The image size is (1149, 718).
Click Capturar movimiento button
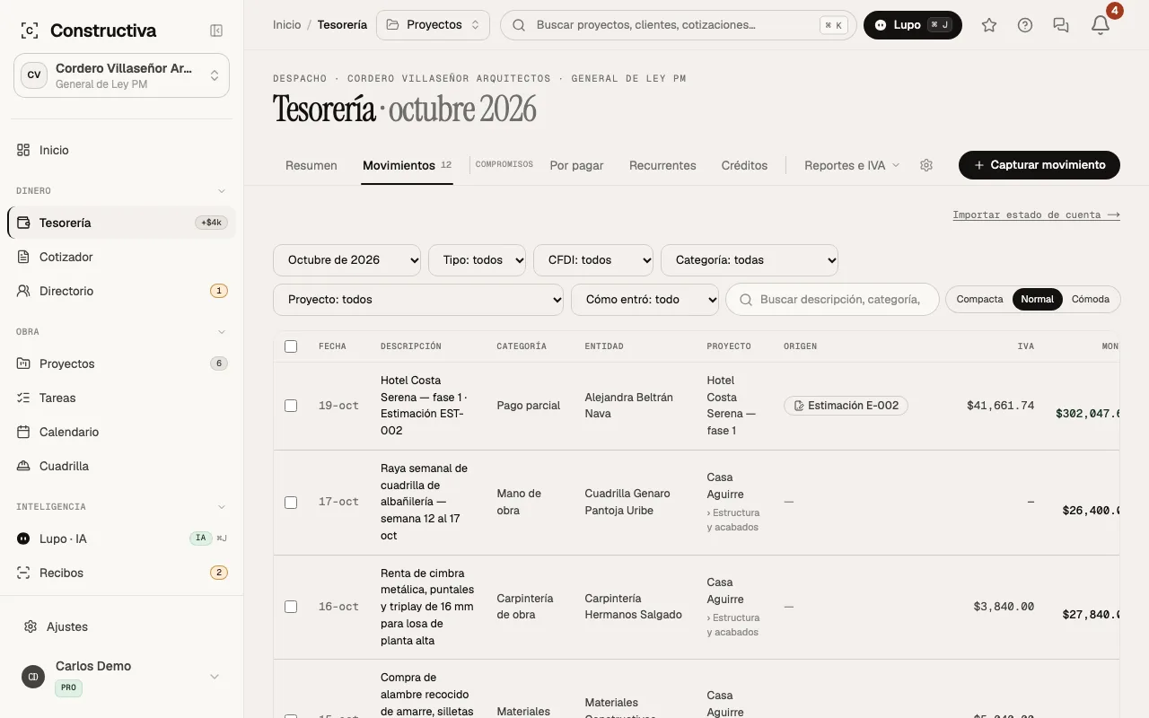(1039, 165)
